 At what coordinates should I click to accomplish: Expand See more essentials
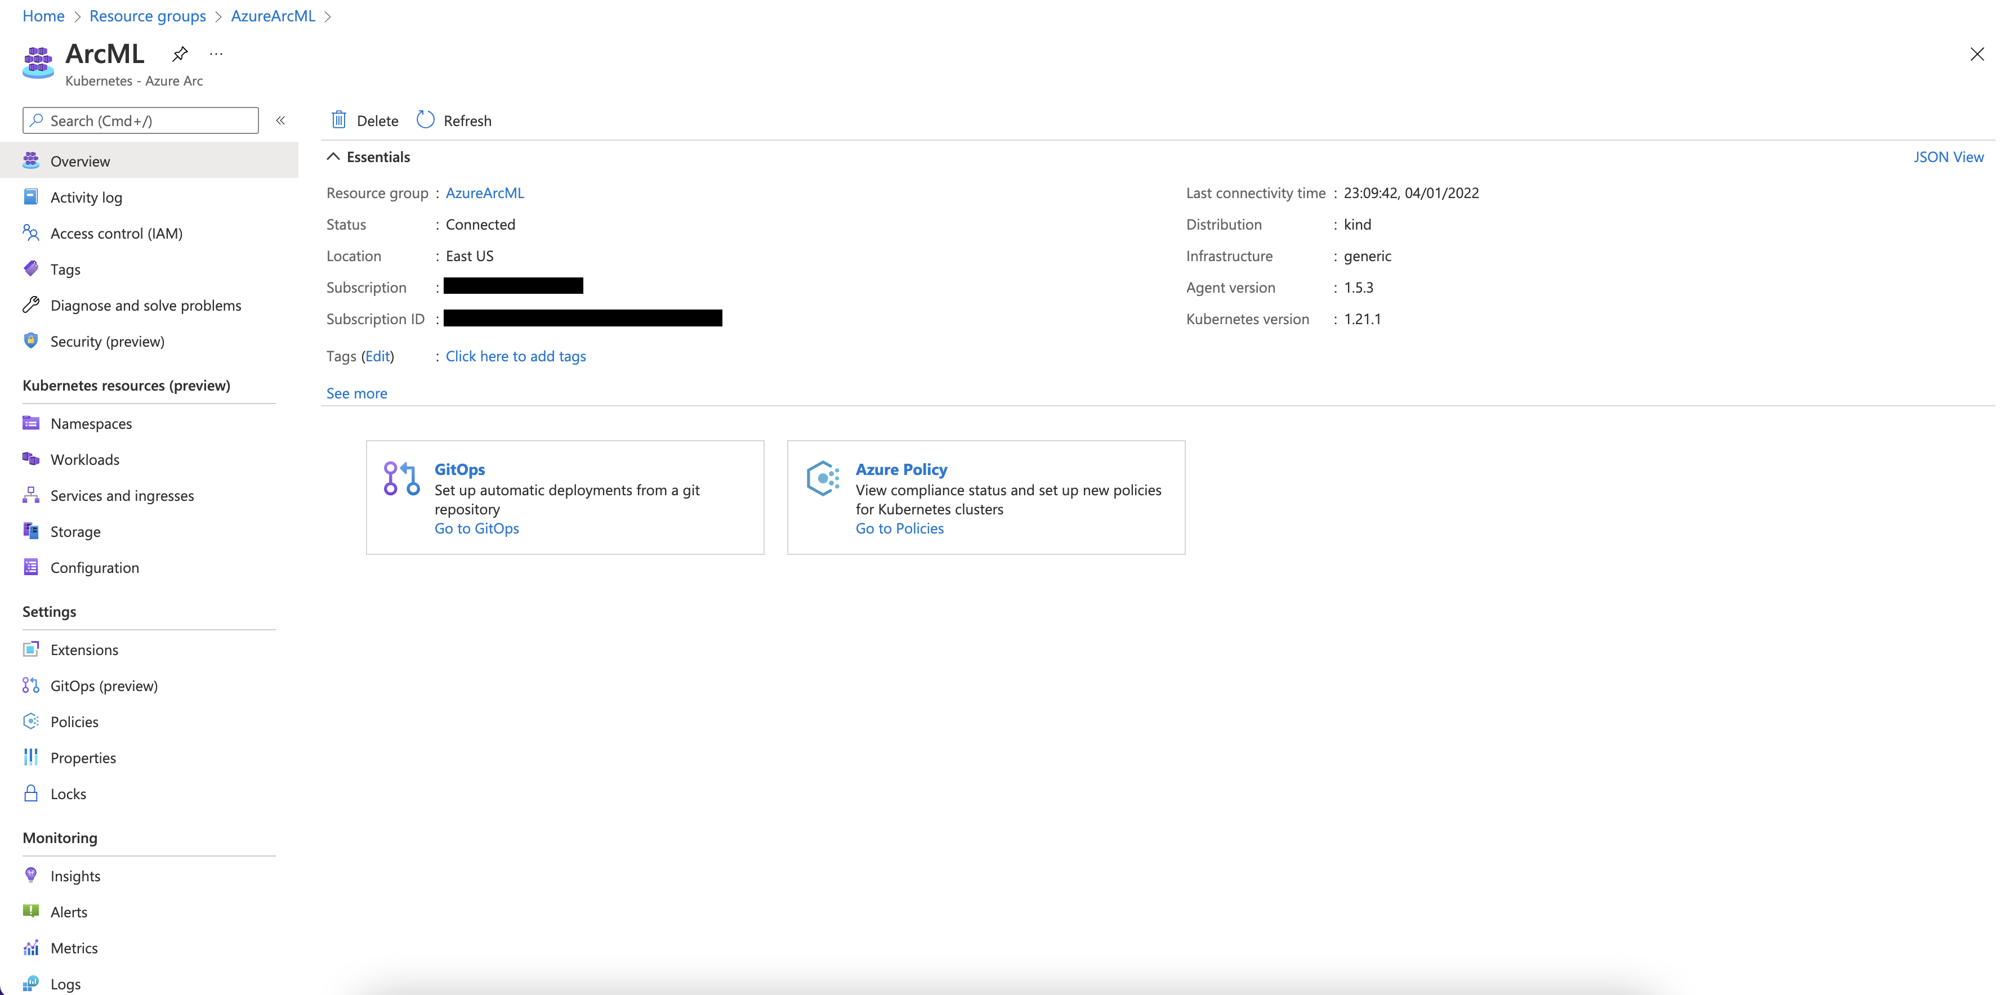(x=356, y=393)
